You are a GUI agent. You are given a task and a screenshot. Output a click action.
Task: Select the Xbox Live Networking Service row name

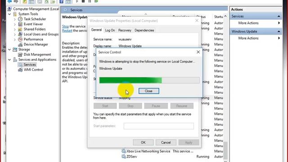[x=148, y=151]
